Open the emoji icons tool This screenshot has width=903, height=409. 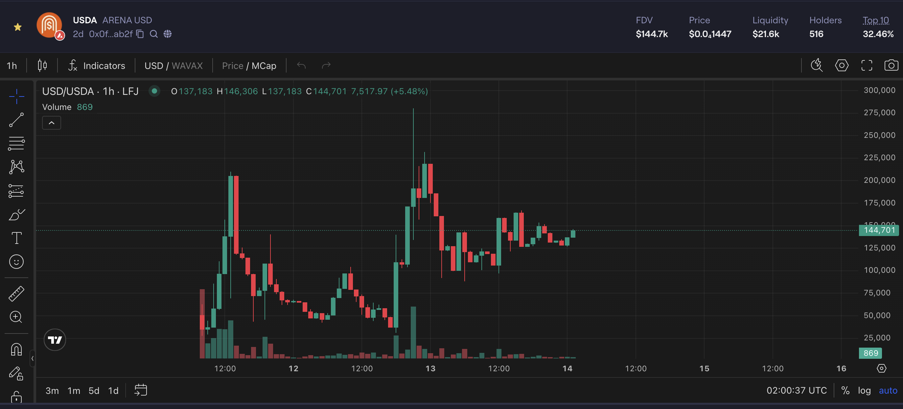click(16, 262)
